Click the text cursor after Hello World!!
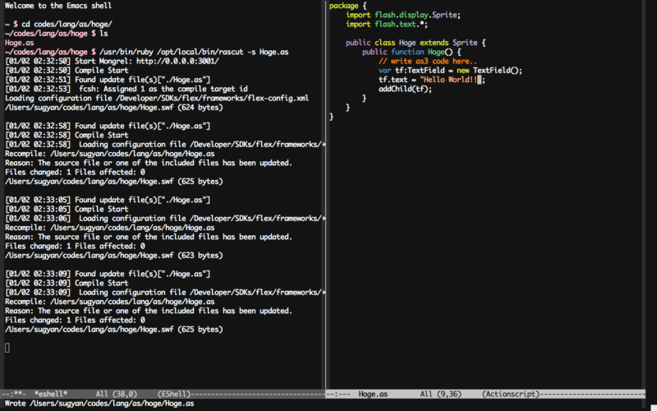657x411 pixels. click(x=480, y=80)
